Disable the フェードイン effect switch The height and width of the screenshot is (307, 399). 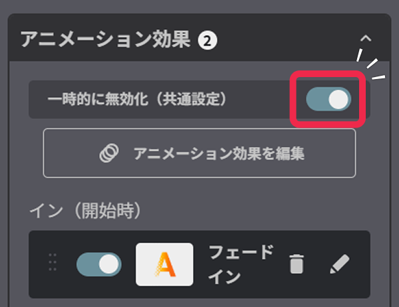(x=99, y=264)
